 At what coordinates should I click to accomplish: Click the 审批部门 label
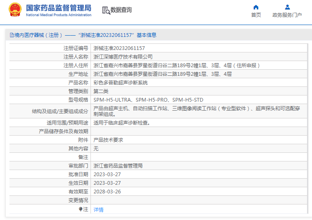78,166
